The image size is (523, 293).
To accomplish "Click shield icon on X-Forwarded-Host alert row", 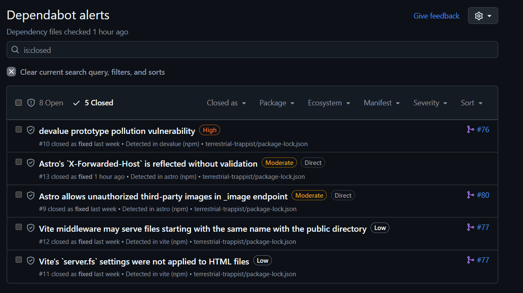I will click(x=31, y=163).
